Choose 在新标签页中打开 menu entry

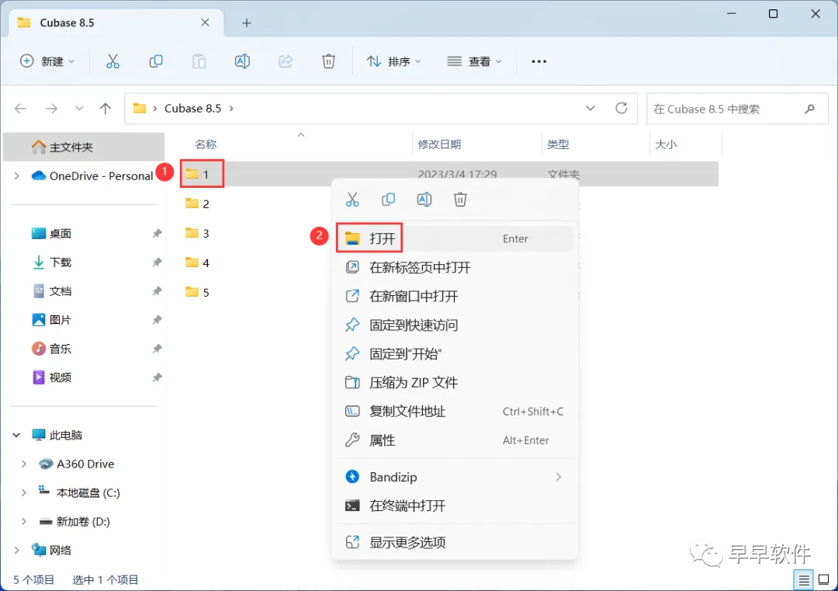coord(455,267)
